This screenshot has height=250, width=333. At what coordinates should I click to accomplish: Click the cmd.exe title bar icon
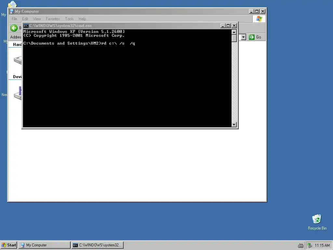click(26, 26)
